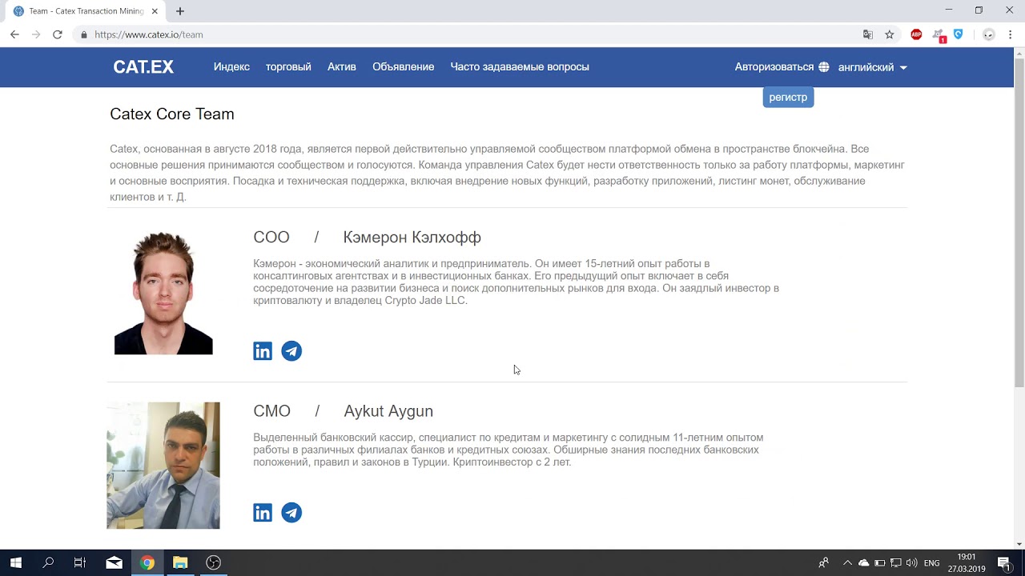This screenshot has width=1025, height=576.
Task: Switch ENG input language indicator
Action: coord(932,563)
